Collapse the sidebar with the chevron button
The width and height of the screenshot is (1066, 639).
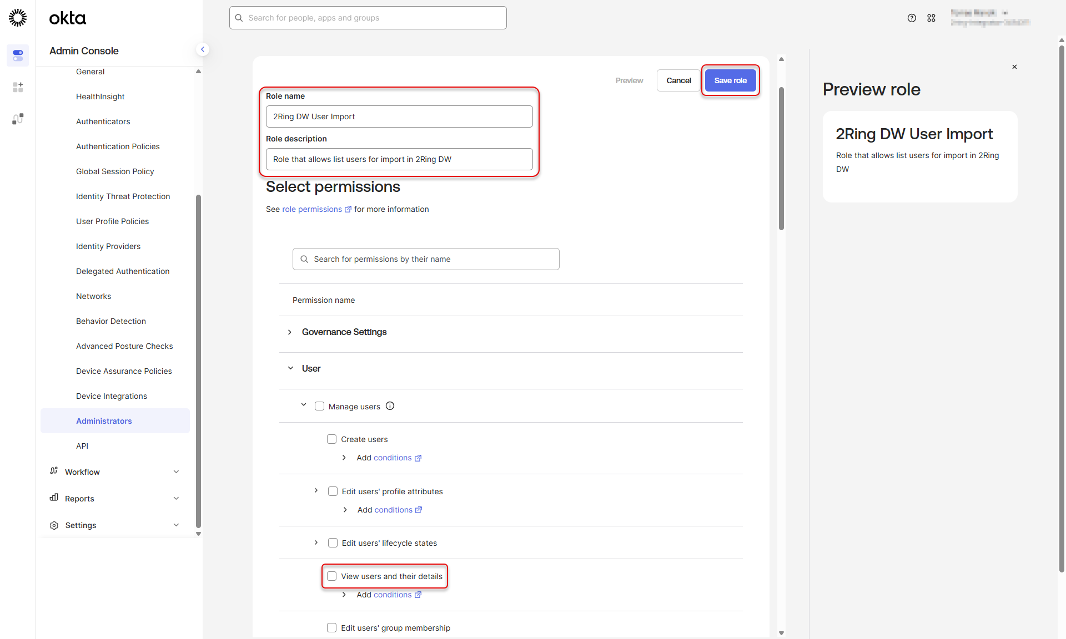point(203,49)
